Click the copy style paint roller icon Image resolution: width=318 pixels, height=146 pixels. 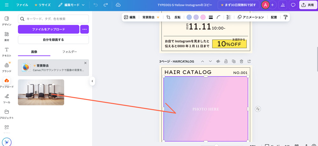(x=285, y=17)
